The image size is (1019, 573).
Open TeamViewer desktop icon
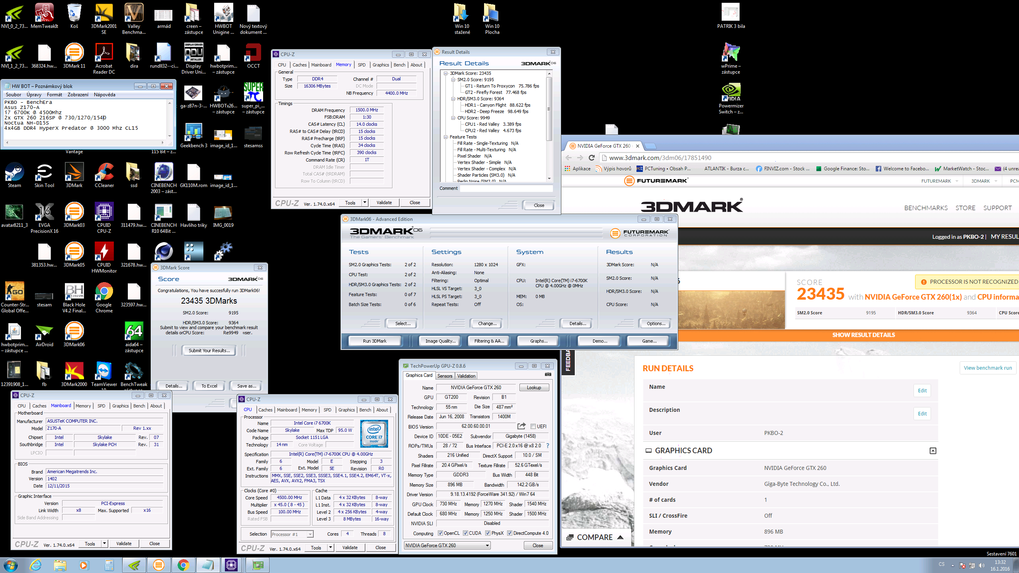coord(104,374)
